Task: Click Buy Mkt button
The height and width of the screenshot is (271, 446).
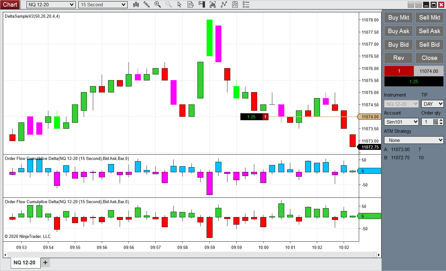Action: (399, 18)
